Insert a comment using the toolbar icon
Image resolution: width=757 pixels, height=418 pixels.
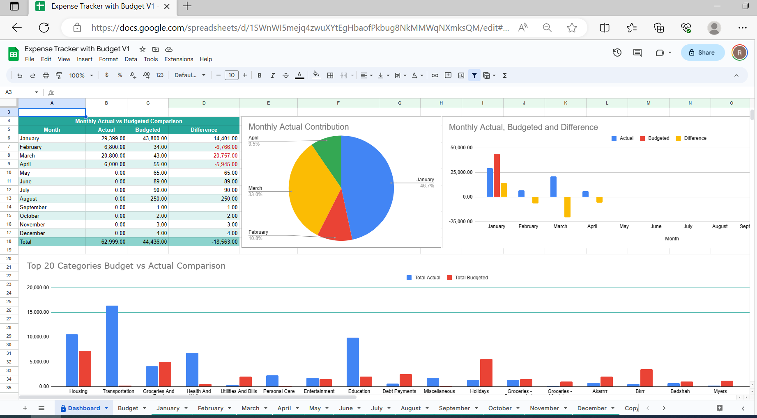tap(448, 75)
